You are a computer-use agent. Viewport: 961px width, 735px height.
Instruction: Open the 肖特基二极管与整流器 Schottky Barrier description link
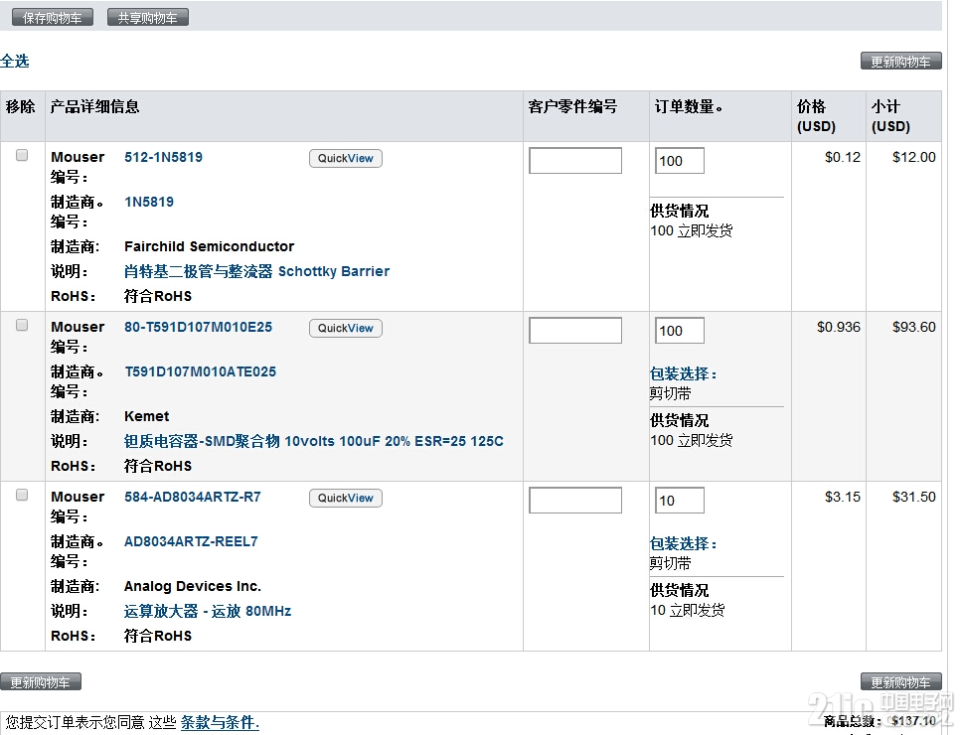coord(256,271)
